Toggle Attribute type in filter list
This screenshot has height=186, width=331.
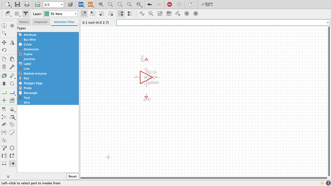pyautogui.click(x=48, y=35)
